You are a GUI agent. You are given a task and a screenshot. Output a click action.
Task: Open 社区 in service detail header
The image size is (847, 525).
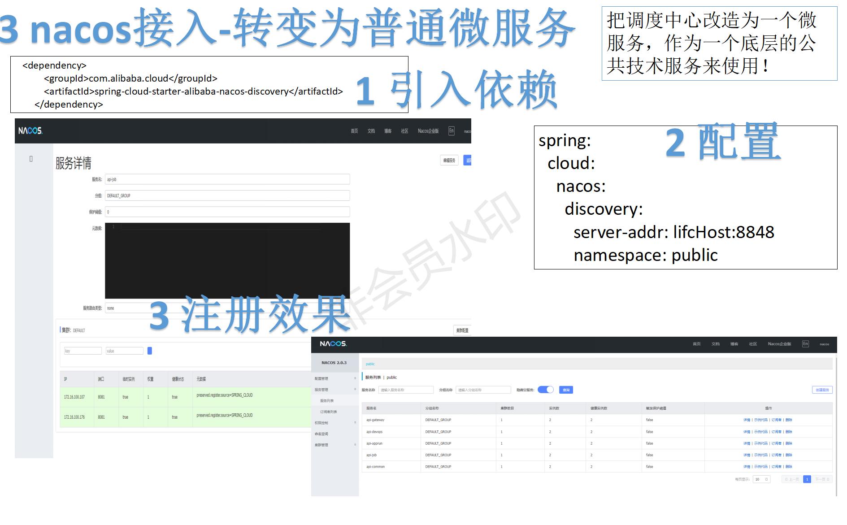coord(404,131)
